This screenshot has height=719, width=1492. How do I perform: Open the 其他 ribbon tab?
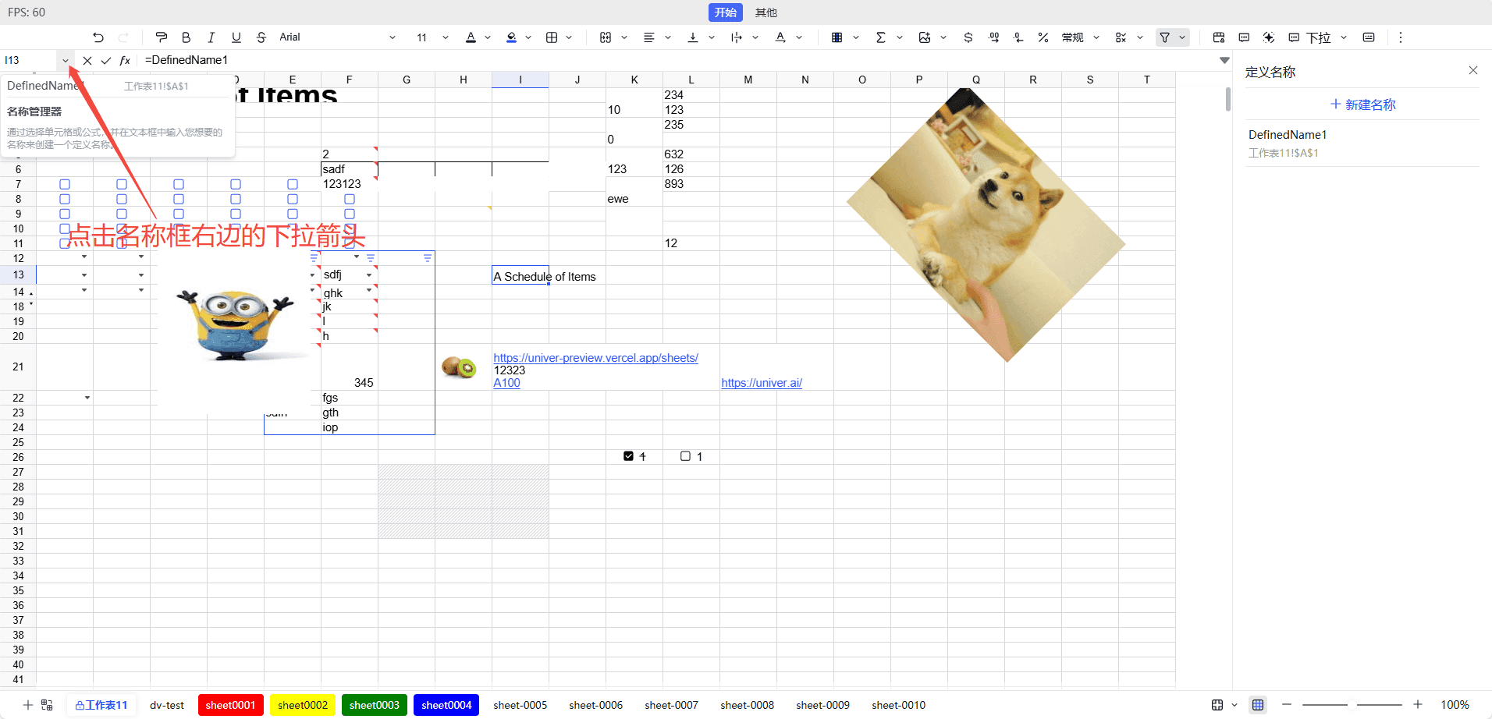pos(766,12)
